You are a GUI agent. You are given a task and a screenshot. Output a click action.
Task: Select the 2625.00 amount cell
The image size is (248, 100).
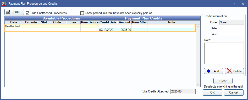tap(124, 30)
